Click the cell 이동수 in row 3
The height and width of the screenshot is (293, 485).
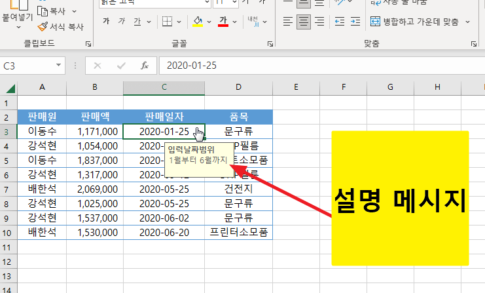point(42,131)
